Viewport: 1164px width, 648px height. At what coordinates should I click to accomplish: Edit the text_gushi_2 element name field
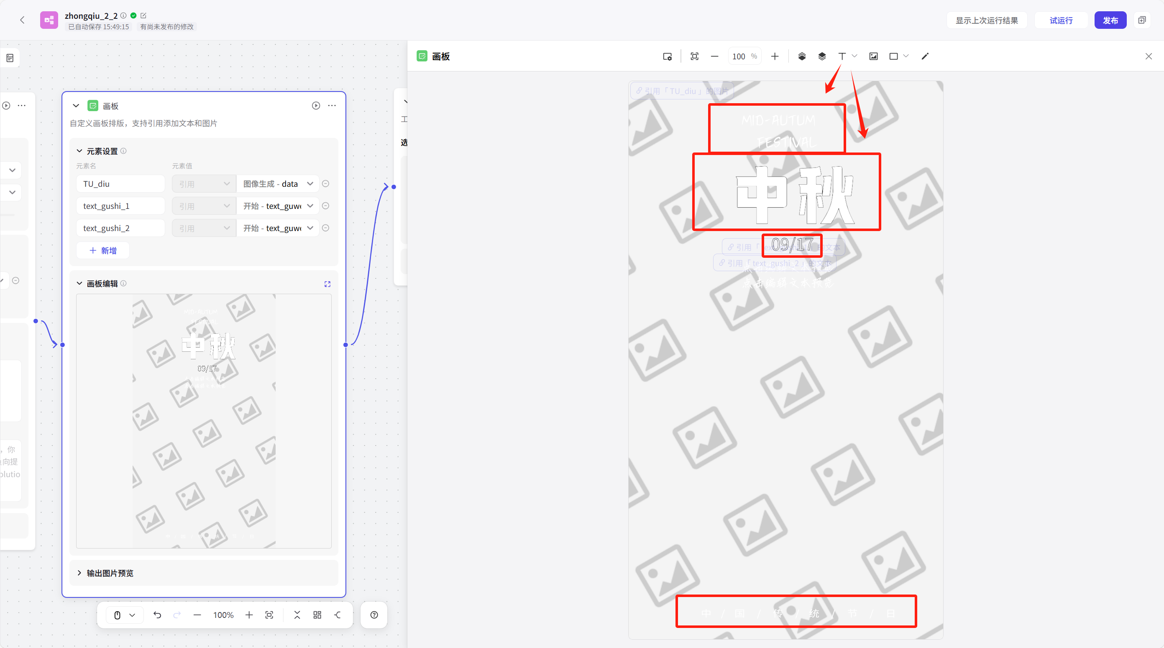click(x=120, y=228)
